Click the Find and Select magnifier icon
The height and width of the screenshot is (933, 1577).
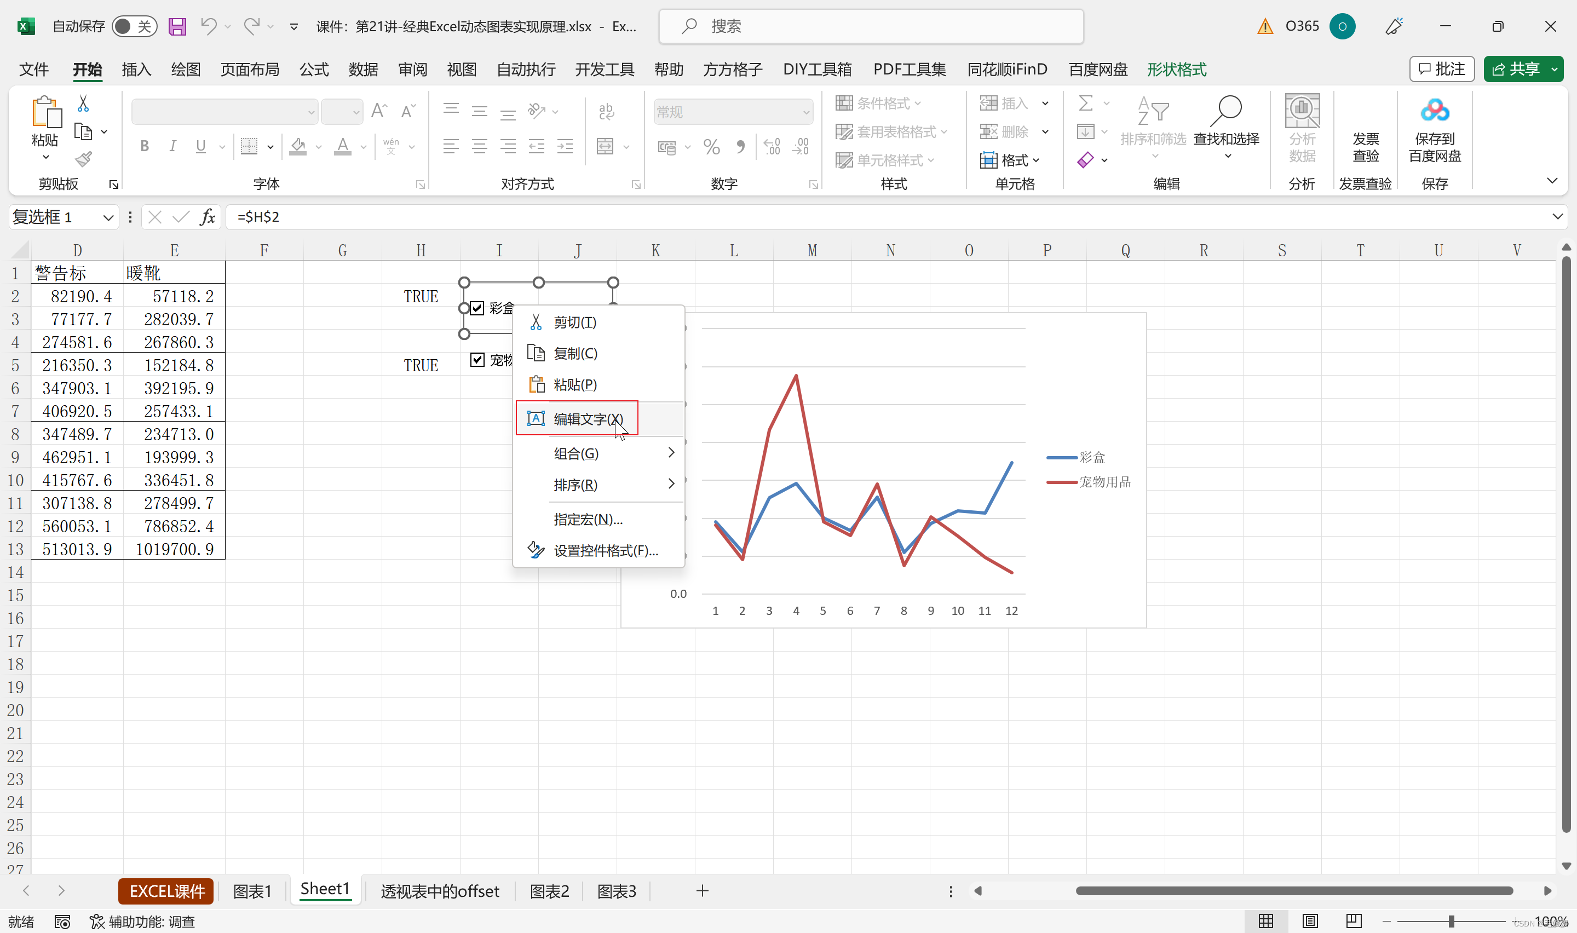coord(1225,111)
